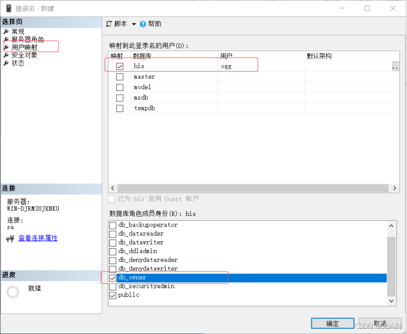Click the 帮助 label in toolbar
The height and width of the screenshot is (334, 407).
[x=154, y=24]
